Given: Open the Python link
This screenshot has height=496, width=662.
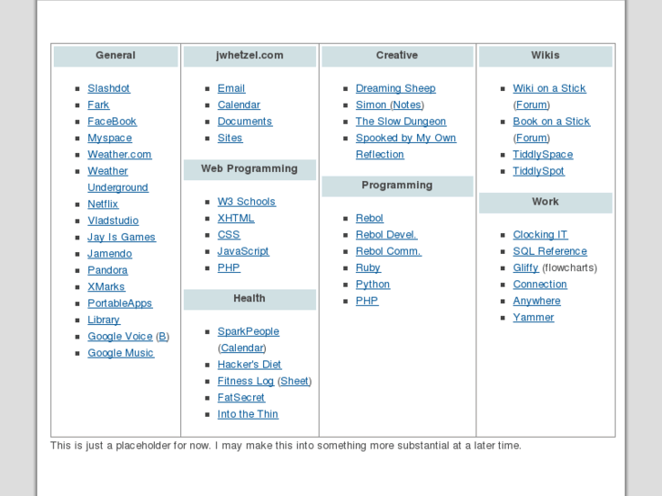Looking at the screenshot, I should point(372,284).
